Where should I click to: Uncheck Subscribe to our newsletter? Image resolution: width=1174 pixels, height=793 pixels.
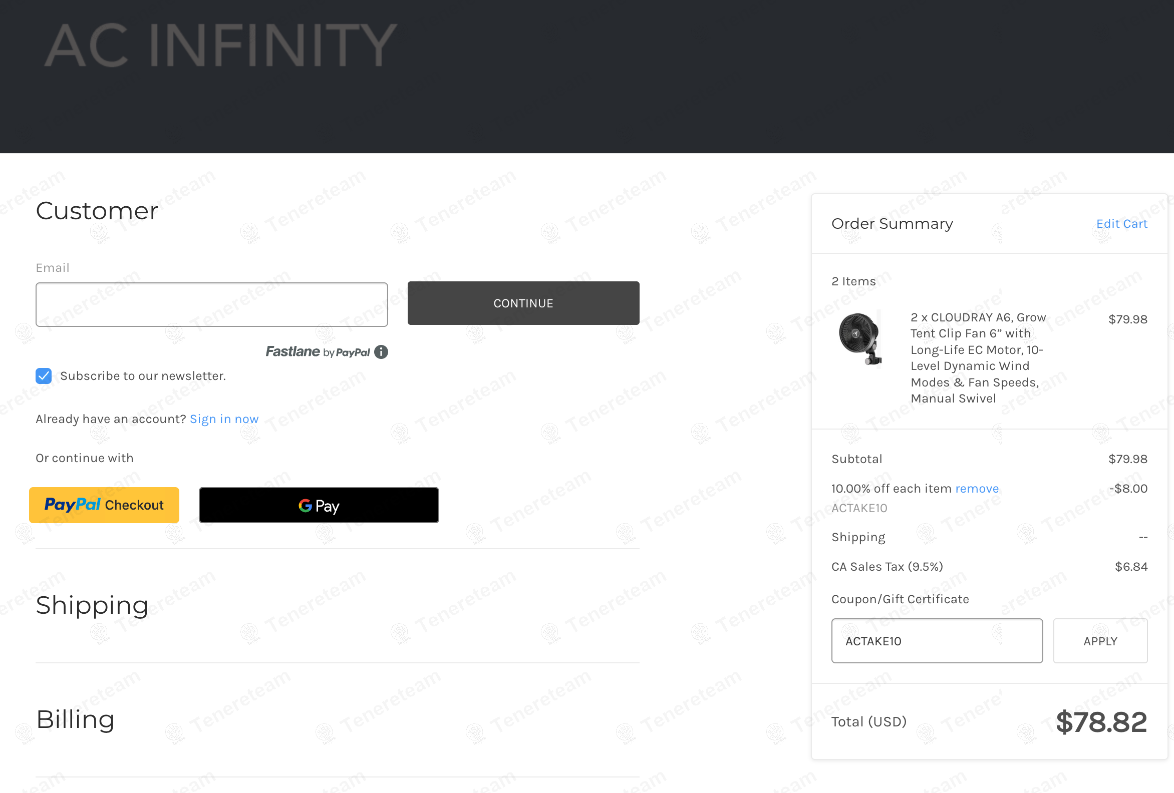44,376
